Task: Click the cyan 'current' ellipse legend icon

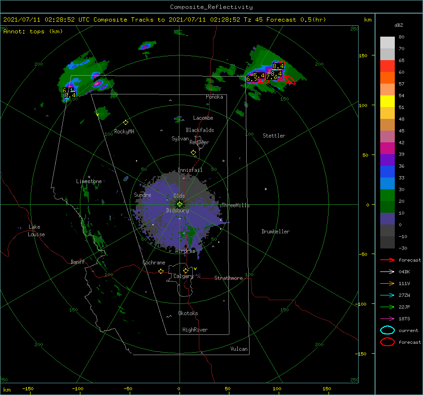Action: click(387, 330)
